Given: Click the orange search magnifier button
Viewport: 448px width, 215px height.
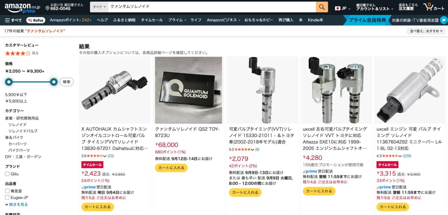Looking at the screenshot, I should 322,7.
